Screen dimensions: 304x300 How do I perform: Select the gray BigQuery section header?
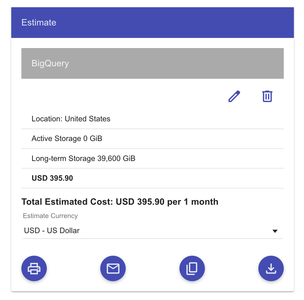[x=152, y=63]
